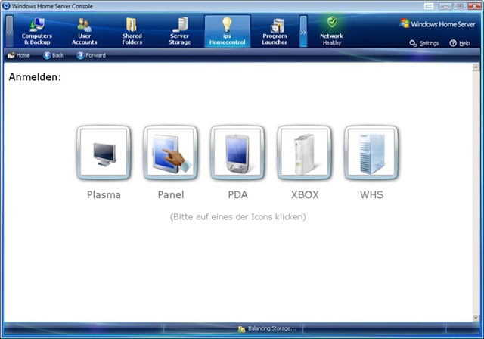This screenshot has height=339, width=484.
Task: Click the Anmelden heading
Action: (35, 77)
